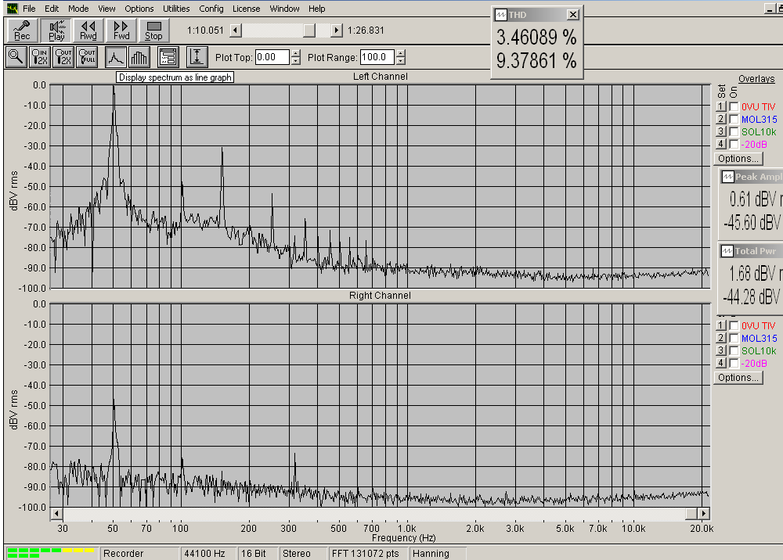783x560 pixels.
Task: Switch to bar graph spectrum display
Action: pos(139,57)
